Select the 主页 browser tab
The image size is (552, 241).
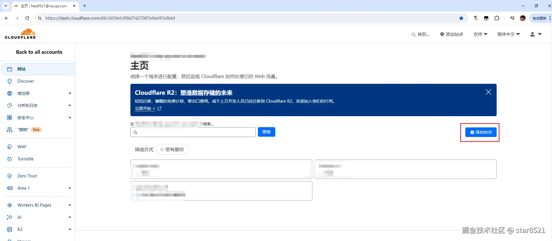(x=45, y=6)
